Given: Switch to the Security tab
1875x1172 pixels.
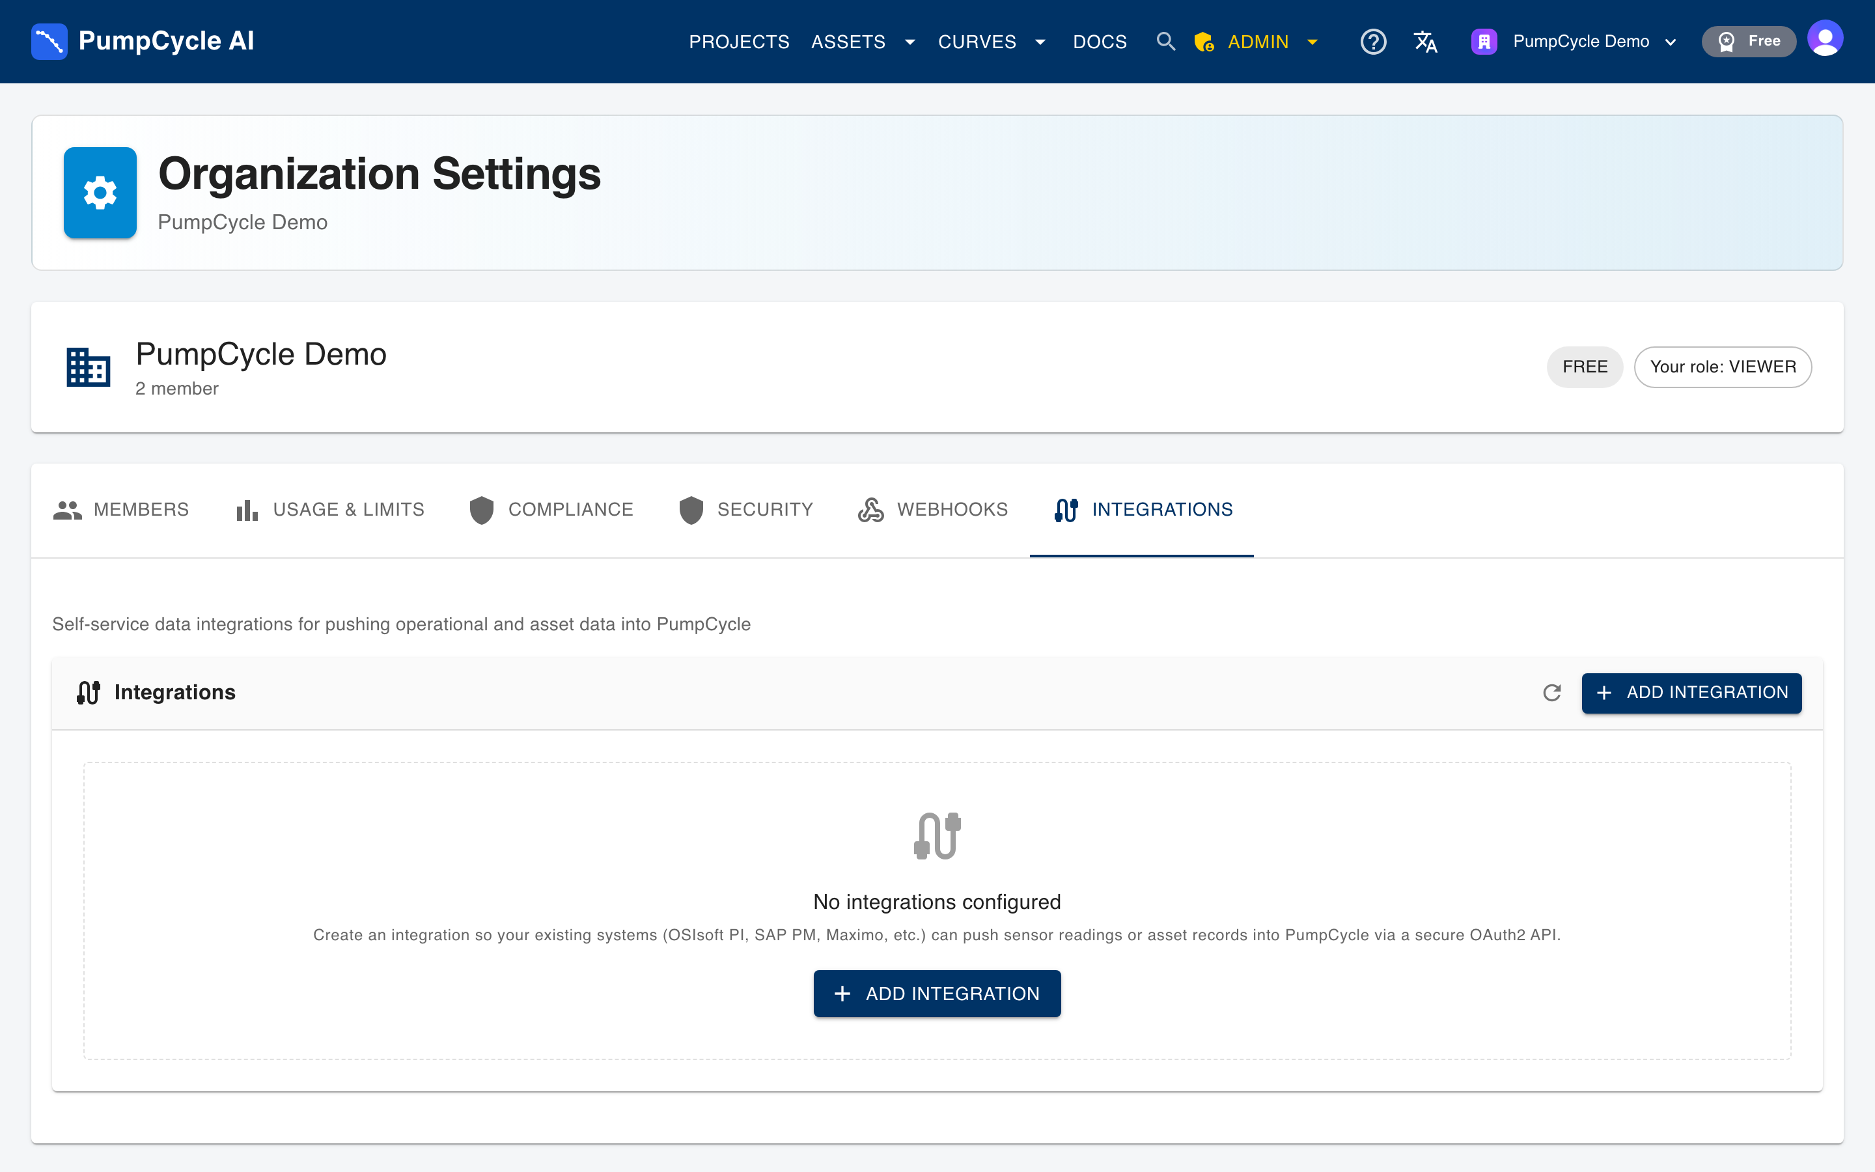Looking at the screenshot, I should point(745,510).
